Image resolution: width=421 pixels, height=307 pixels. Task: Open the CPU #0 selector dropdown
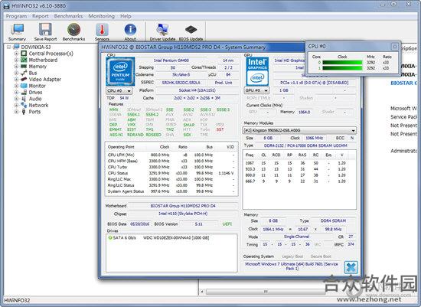[119, 91]
